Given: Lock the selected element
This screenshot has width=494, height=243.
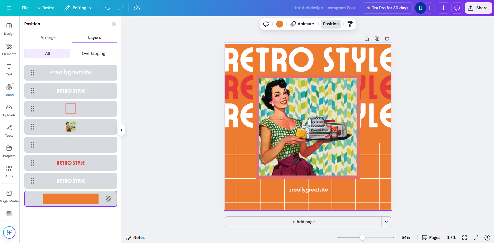Looking at the screenshot, I should point(367,38).
